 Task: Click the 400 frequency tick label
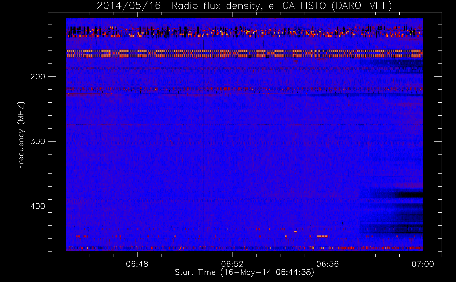click(38, 206)
